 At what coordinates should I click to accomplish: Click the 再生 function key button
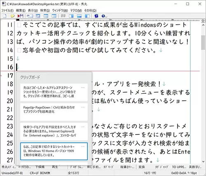[55, 167]
